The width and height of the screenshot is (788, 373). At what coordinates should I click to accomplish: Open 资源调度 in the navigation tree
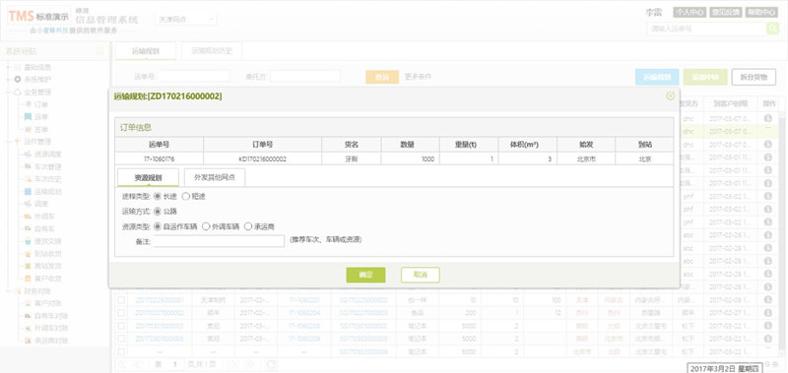pos(47,155)
